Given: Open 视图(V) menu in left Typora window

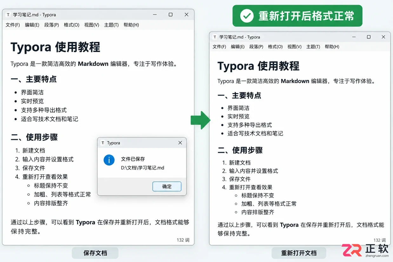Looking at the screenshot, I should [x=92, y=25].
